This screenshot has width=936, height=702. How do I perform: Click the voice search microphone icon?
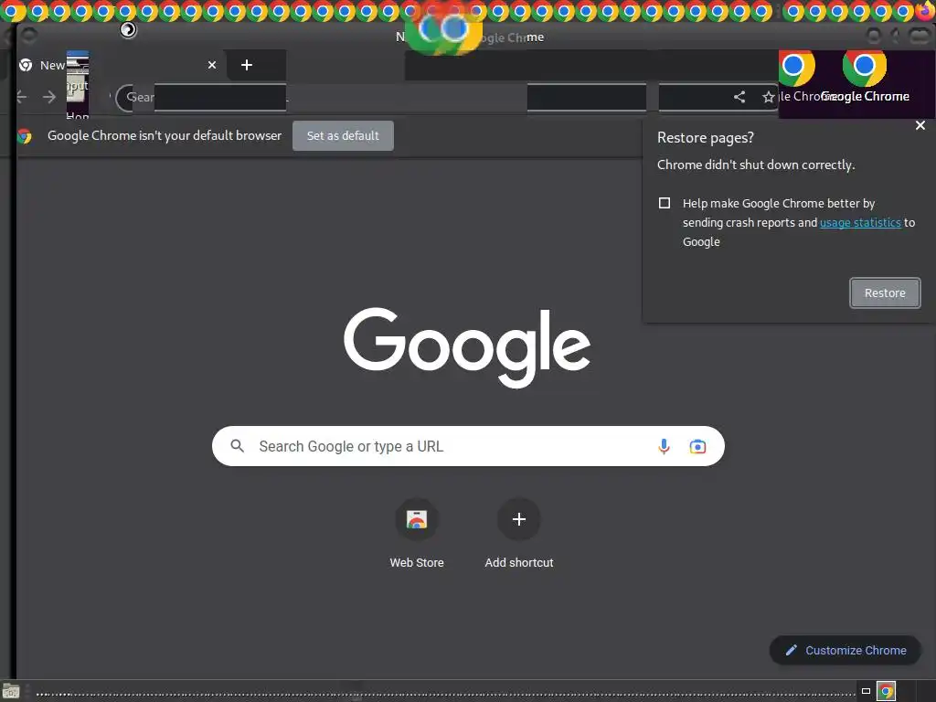[x=664, y=446]
